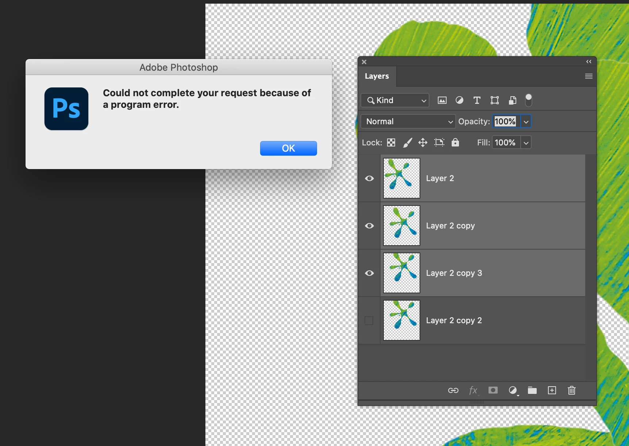
Task: Click the Layer 2 thumbnail
Action: (x=402, y=178)
